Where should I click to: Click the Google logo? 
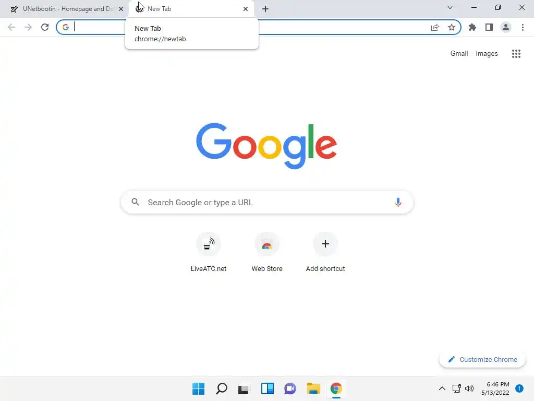[266, 146]
